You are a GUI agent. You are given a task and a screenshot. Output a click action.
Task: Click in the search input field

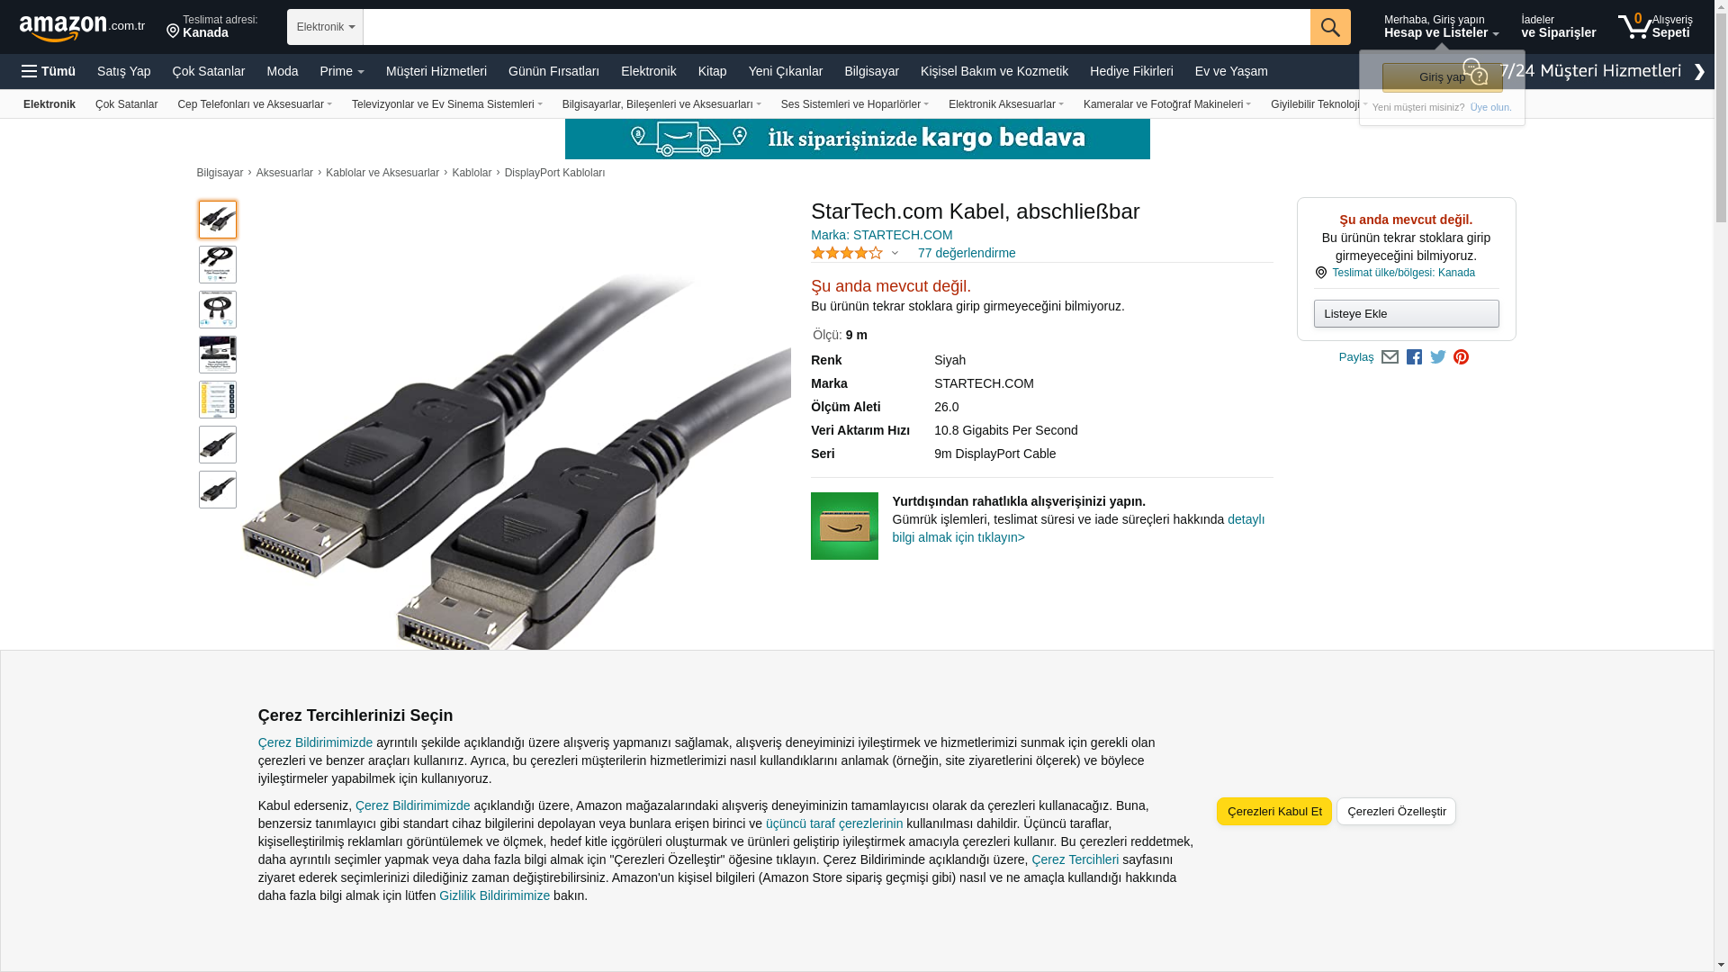[836, 27]
